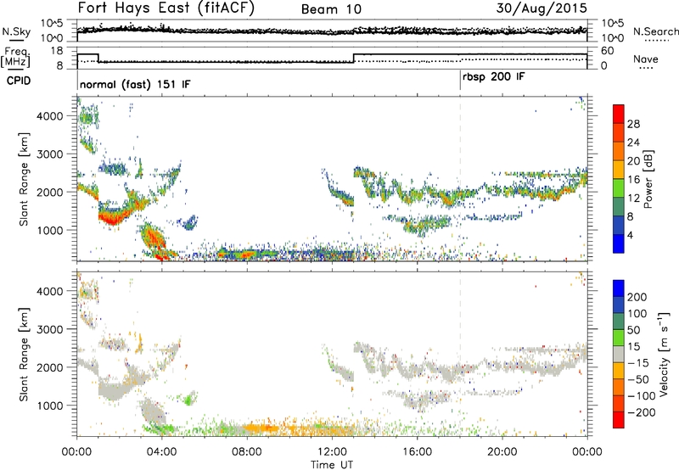Click the blue bottom of the Power color bar
This screenshot has height=470, width=679.
click(619, 243)
